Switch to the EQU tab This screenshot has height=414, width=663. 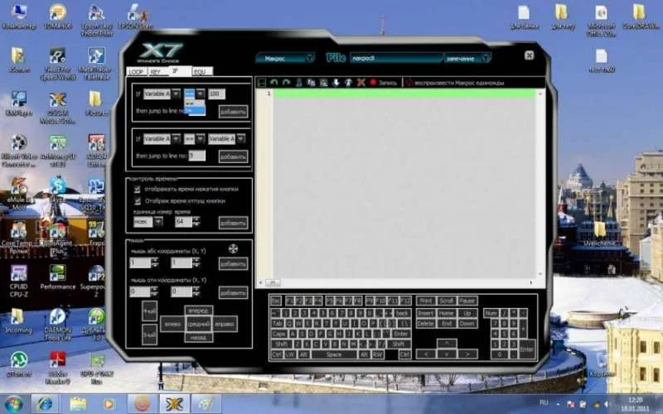pos(202,71)
